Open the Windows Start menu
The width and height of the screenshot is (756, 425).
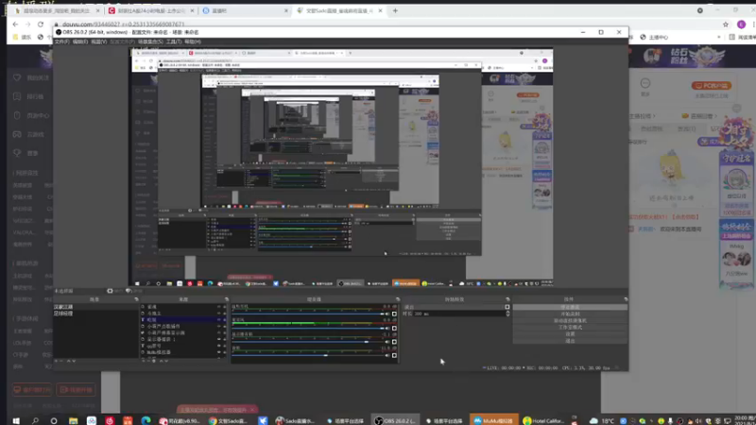pos(16,420)
